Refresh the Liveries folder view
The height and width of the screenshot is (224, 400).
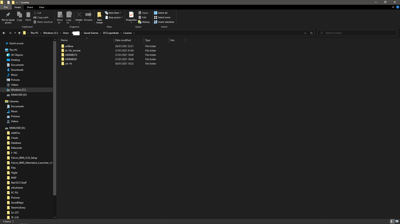pos(311,33)
